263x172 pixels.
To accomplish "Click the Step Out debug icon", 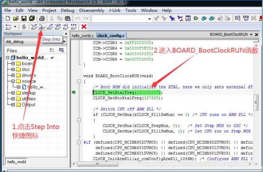I will 50,27.
